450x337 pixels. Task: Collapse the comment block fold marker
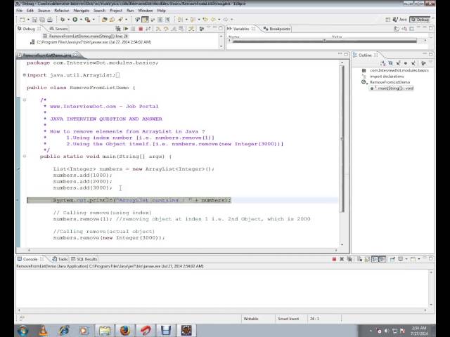pyautogui.click(x=25, y=100)
